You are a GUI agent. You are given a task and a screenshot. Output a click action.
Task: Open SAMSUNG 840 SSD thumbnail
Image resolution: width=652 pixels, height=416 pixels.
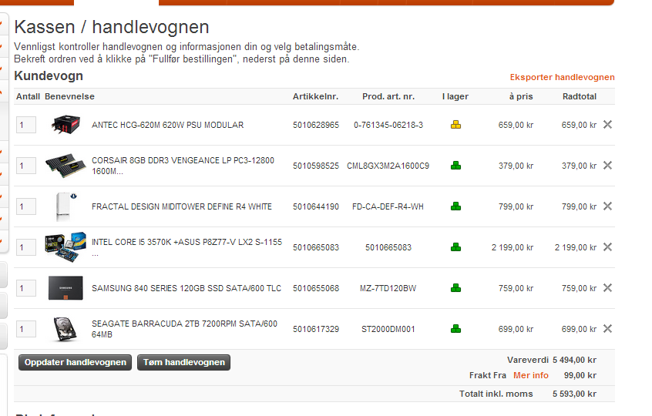[66, 288]
